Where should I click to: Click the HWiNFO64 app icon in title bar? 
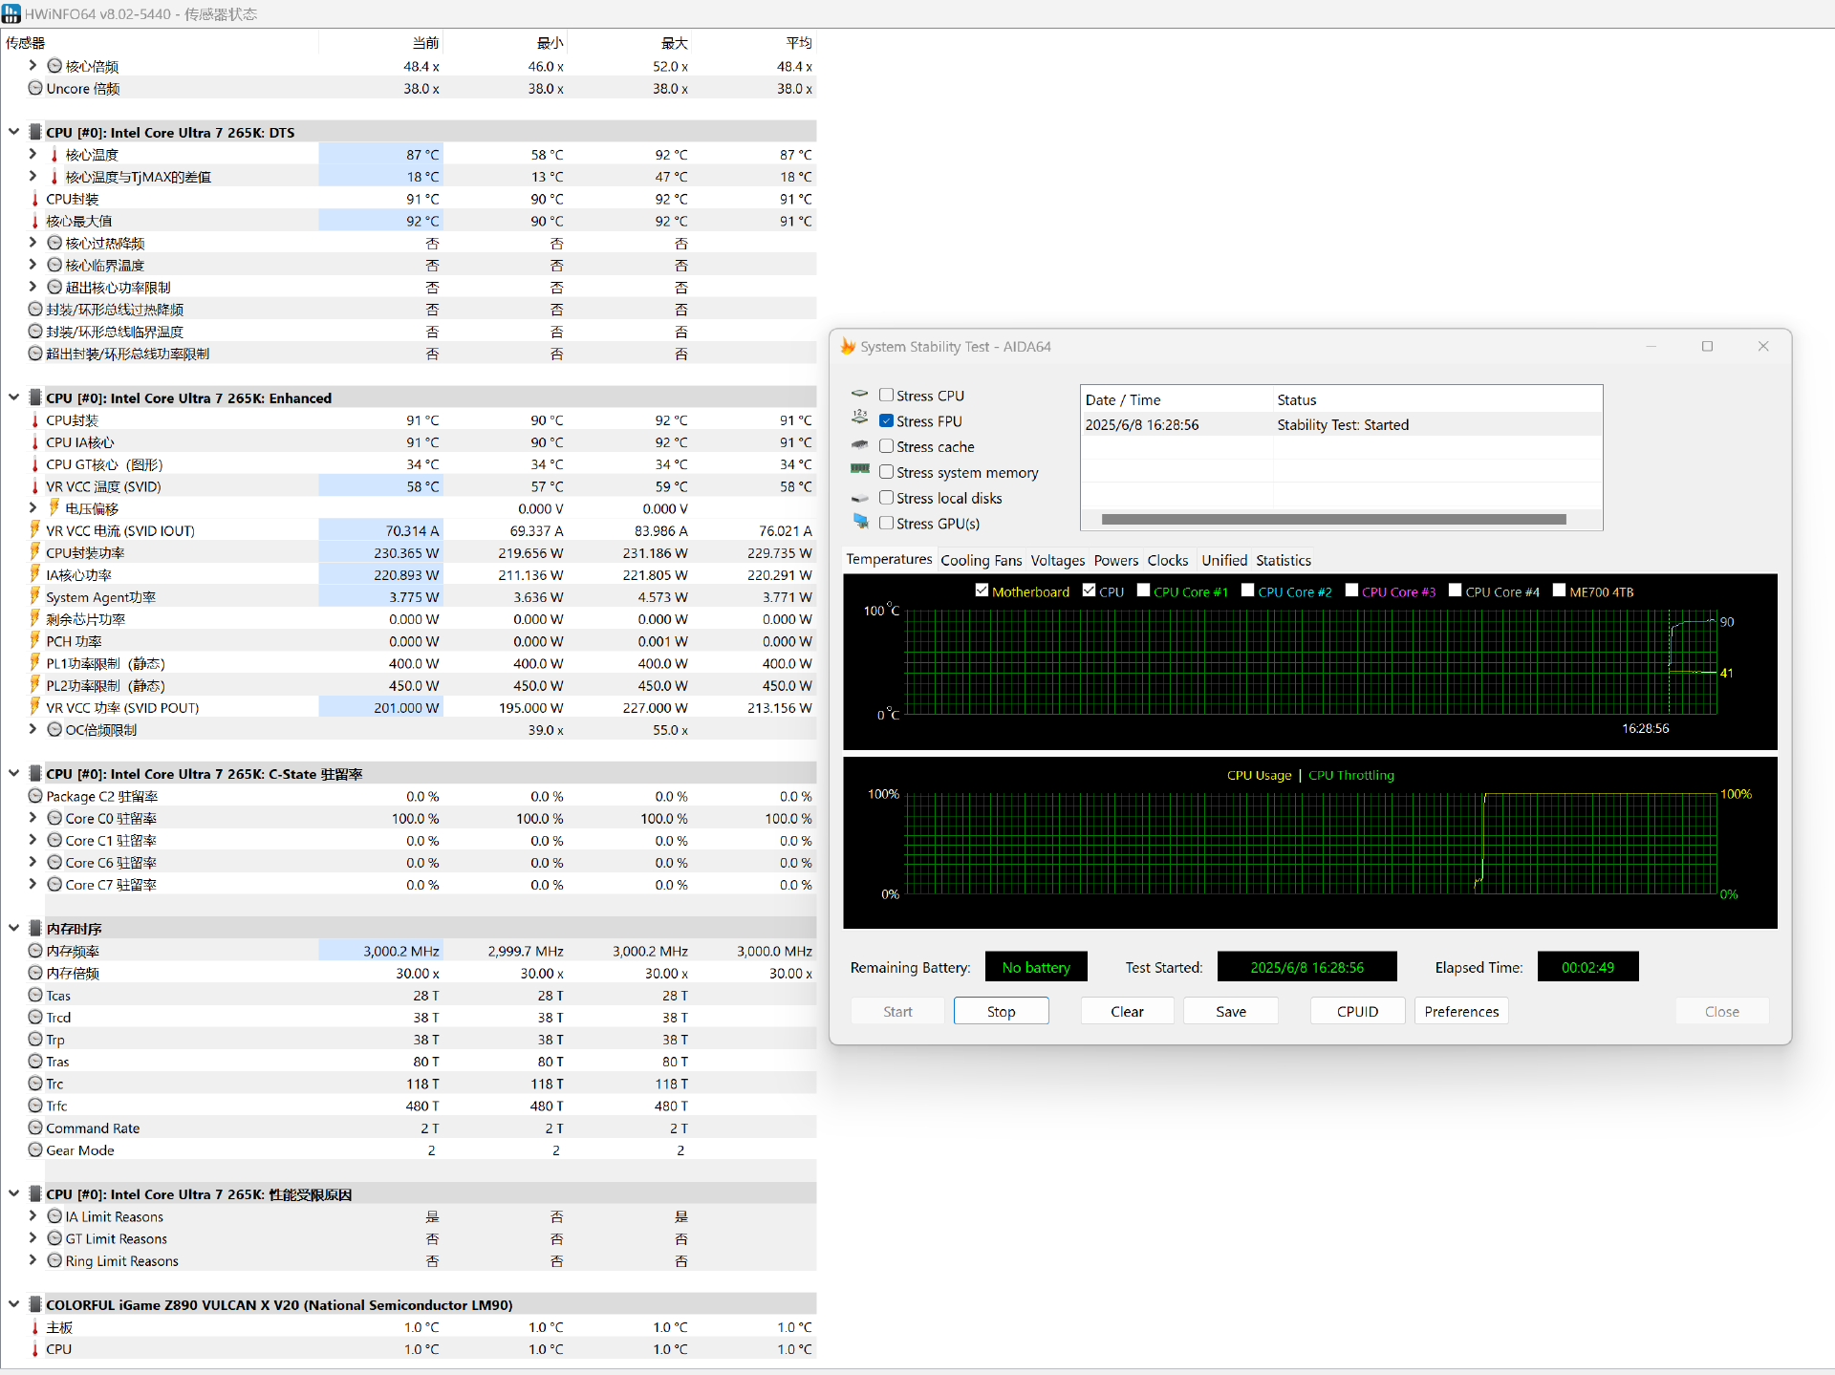pos(11,13)
